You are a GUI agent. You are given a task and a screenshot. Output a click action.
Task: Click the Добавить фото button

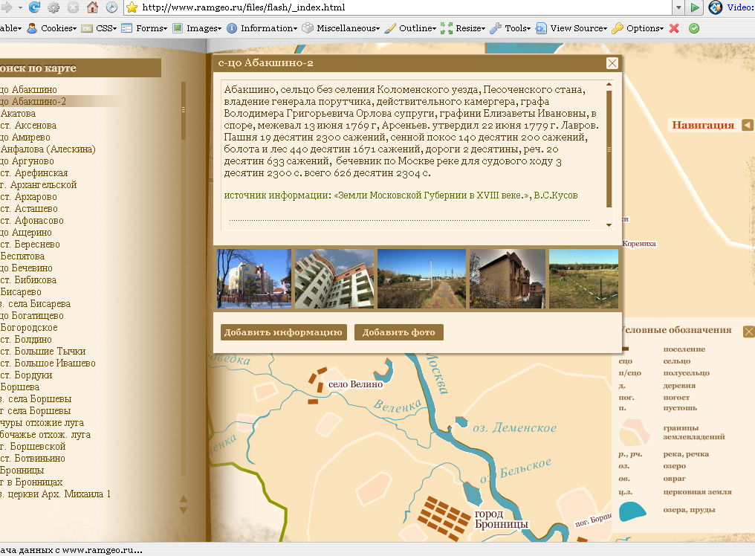(399, 332)
